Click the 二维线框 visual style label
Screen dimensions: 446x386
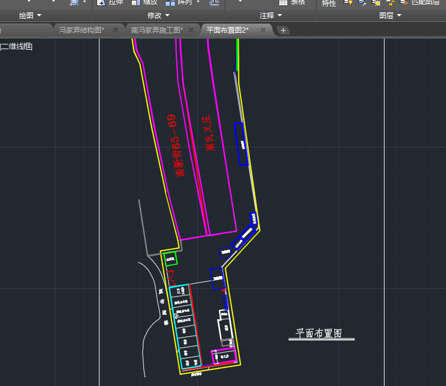(x=16, y=46)
